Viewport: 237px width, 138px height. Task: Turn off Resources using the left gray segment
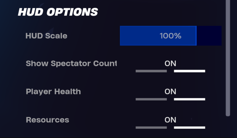[x=151, y=128]
